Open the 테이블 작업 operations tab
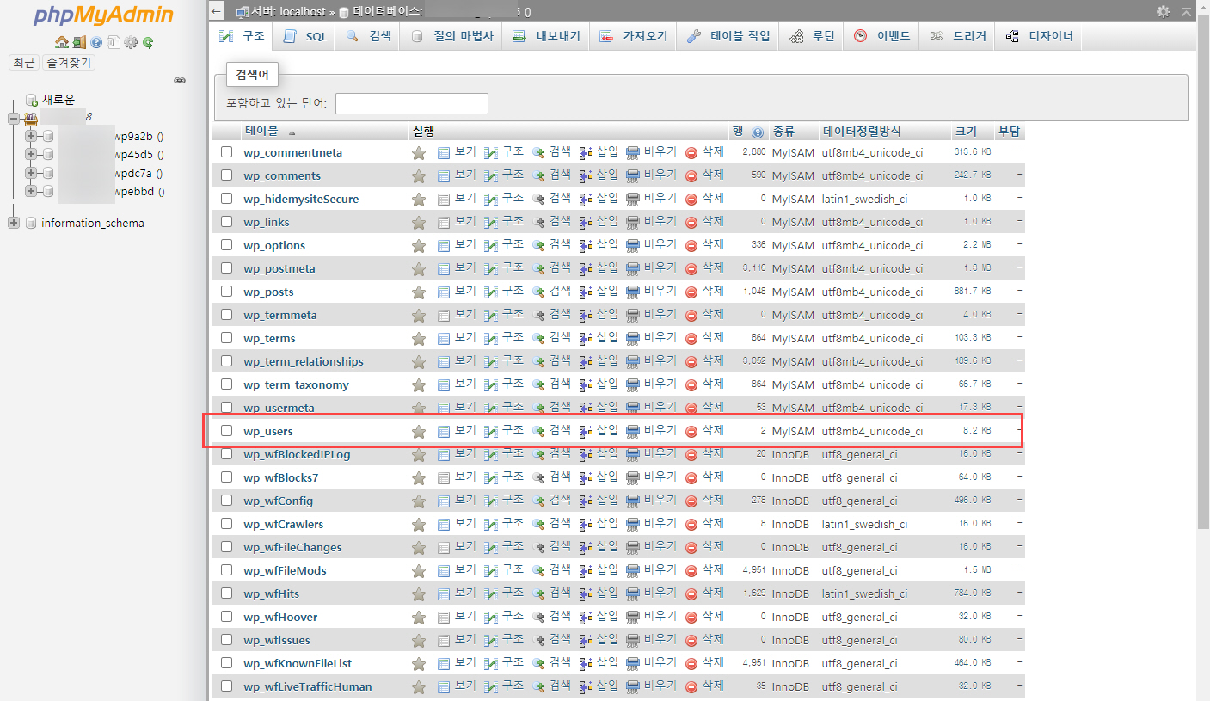This screenshot has width=1210, height=701. [x=728, y=36]
